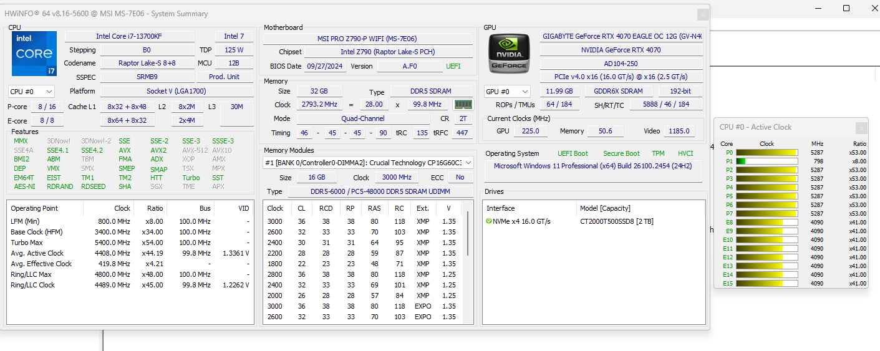Open the GPU #0 selector dropdown
The height and width of the screenshot is (351, 880).
pyautogui.click(x=507, y=92)
